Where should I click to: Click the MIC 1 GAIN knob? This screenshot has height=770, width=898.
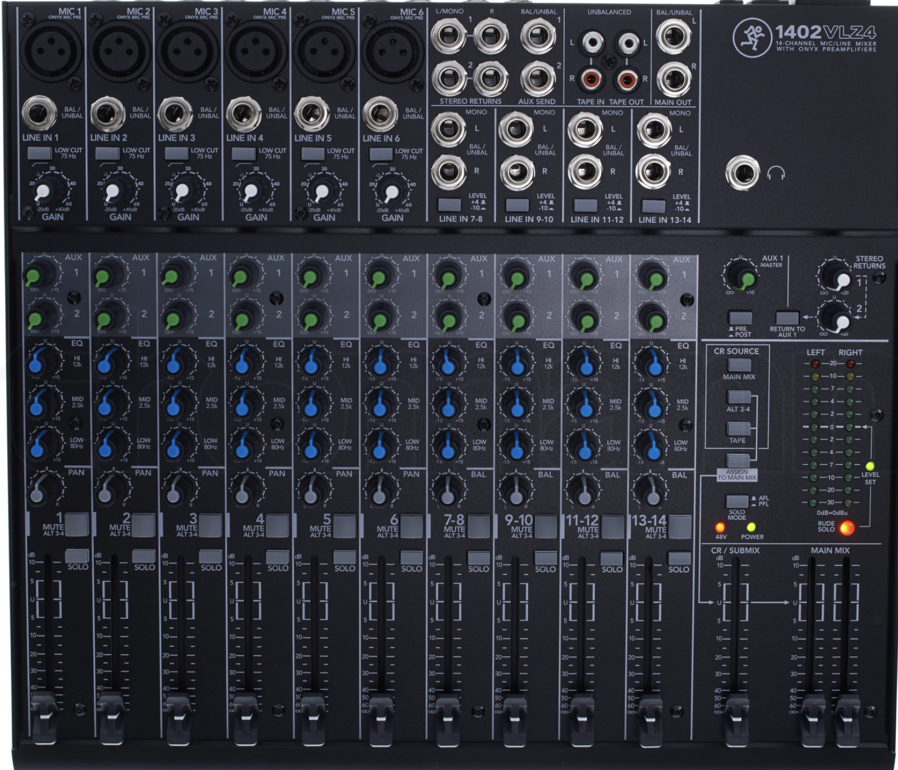pyautogui.click(x=44, y=192)
